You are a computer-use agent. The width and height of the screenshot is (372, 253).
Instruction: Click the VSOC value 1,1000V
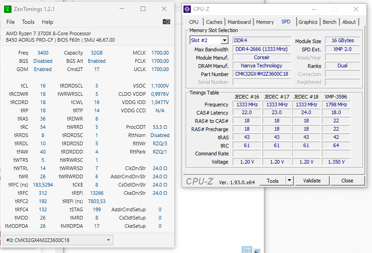pyautogui.click(x=160, y=86)
